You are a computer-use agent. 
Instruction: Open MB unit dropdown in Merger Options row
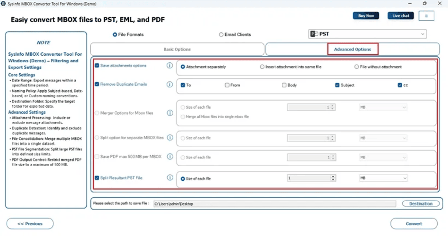(383, 107)
